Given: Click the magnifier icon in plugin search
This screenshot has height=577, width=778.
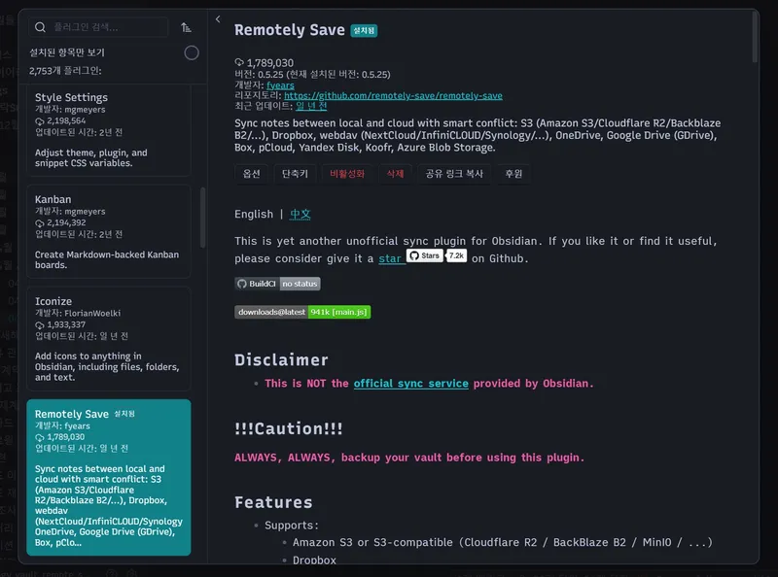Looking at the screenshot, I should [x=41, y=28].
